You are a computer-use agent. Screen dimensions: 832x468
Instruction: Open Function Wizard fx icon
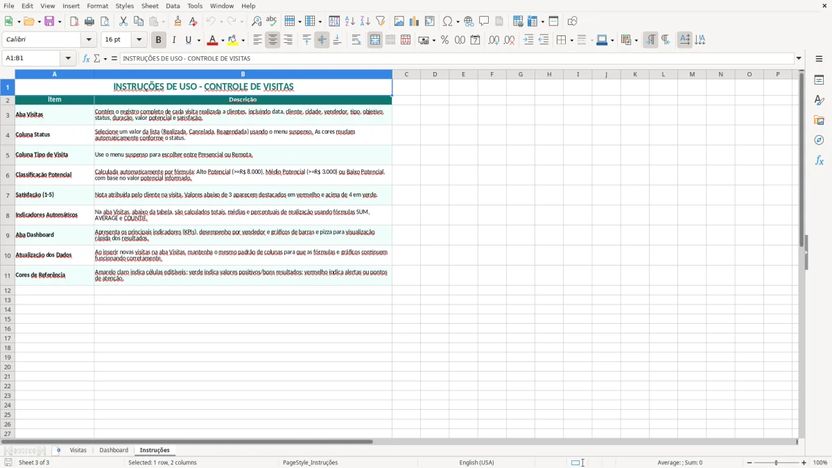coord(86,58)
